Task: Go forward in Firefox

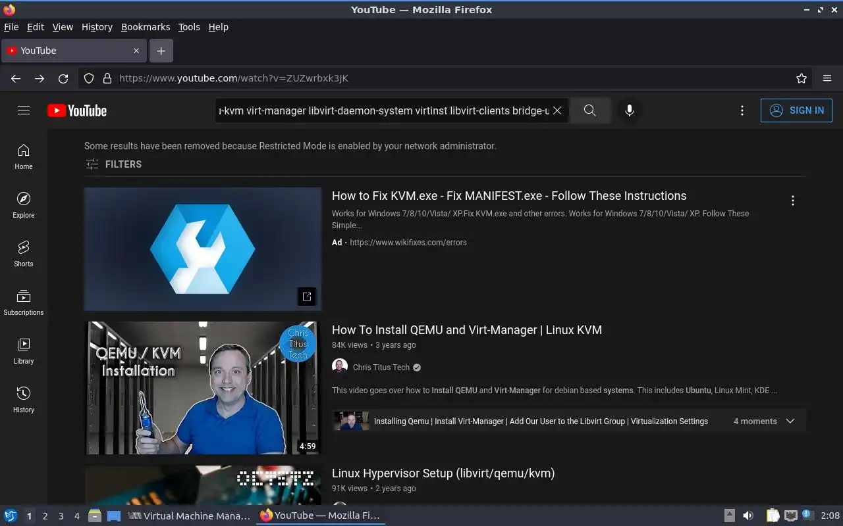Action: [40, 78]
